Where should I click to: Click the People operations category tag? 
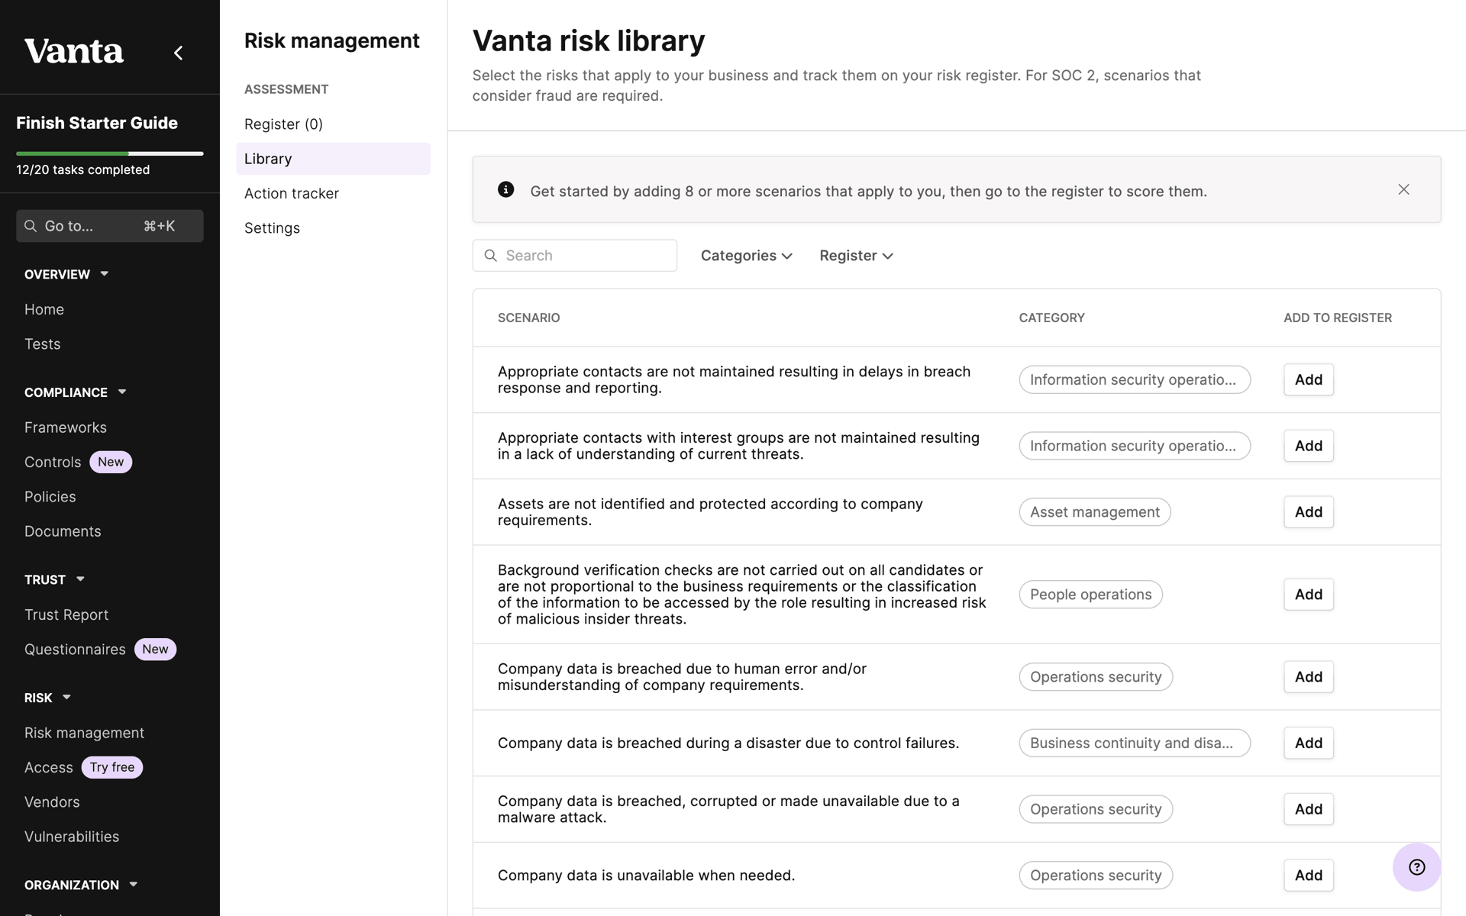1090,595
